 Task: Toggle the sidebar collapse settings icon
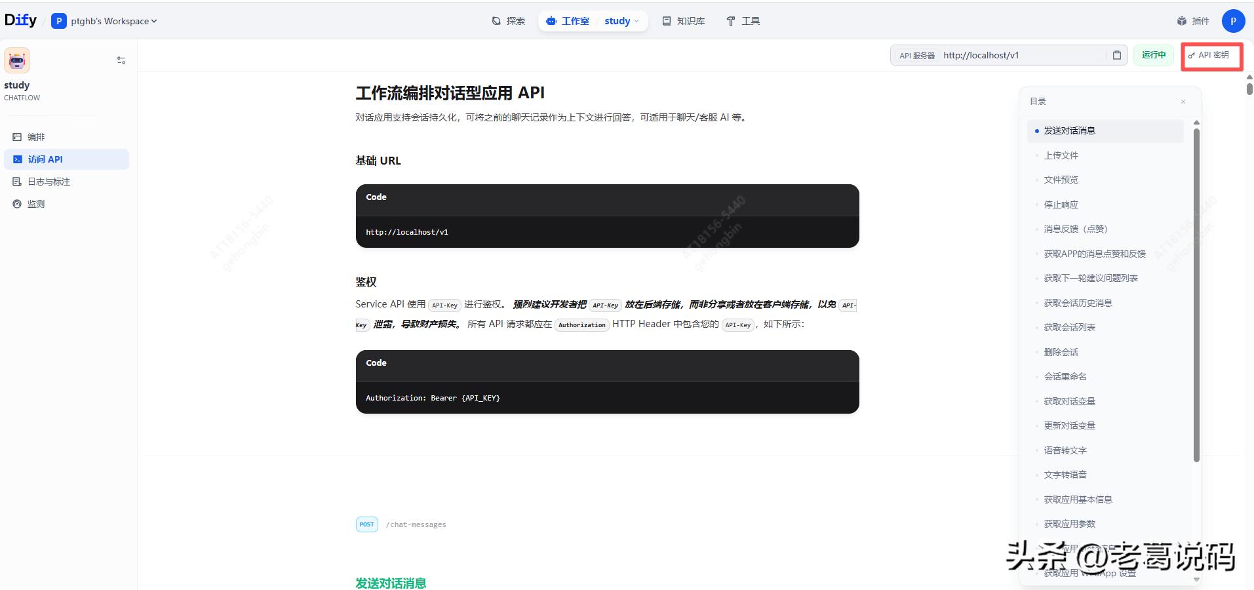(x=121, y=60)
